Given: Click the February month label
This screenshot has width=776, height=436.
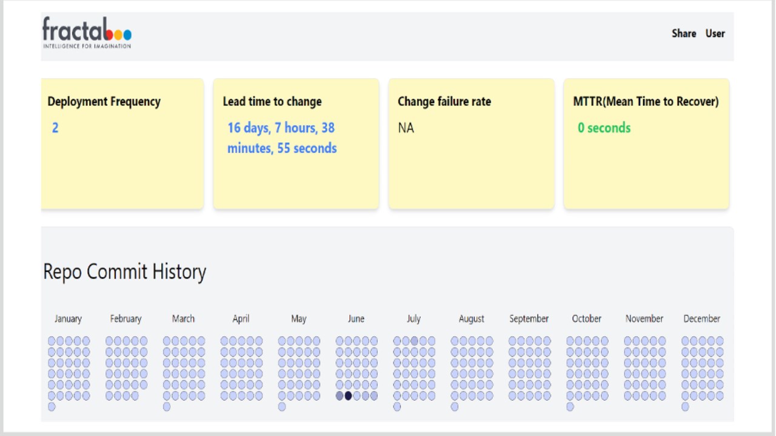Looking at the screenshot, I should click(125, 319).
